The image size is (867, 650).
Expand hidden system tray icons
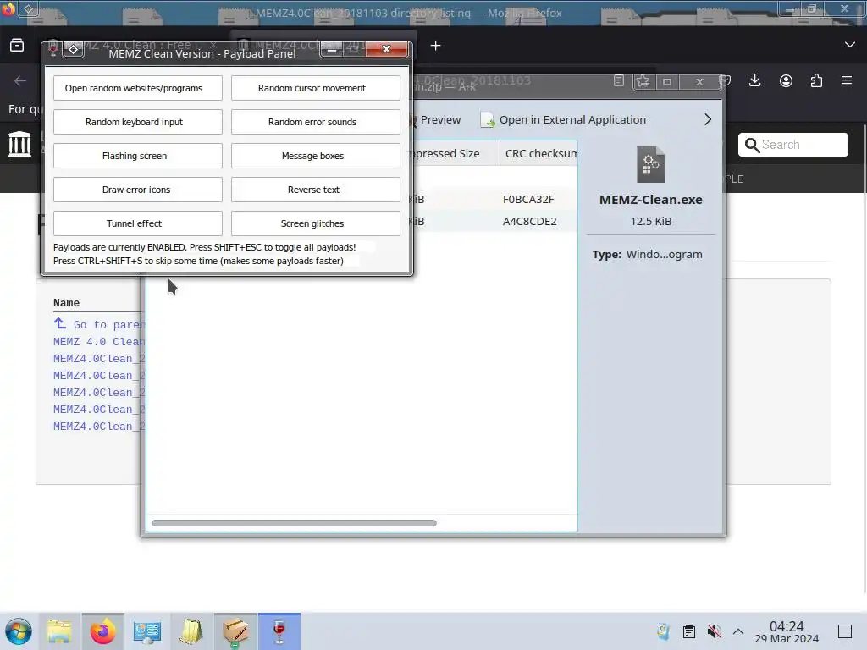(x=738, y=631)
